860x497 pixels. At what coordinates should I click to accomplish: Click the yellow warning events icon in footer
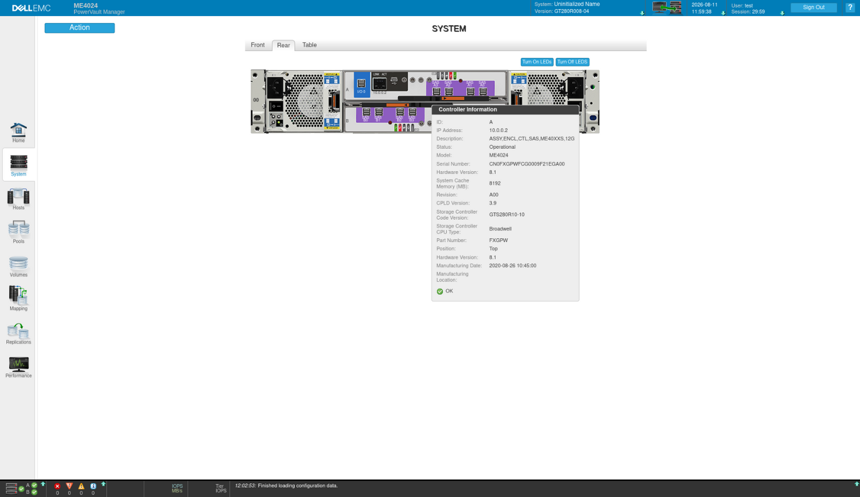81,486
